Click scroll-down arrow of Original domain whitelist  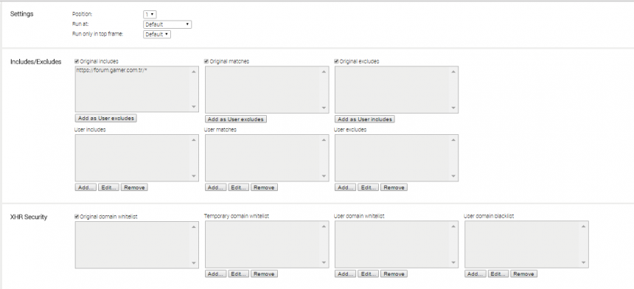pyautogui.click(x=194, y=263)
